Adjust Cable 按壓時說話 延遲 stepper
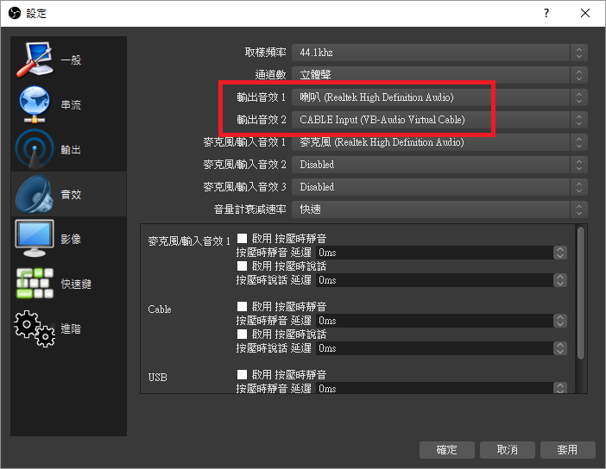606x469 pixels. pyautogui.click(x=560, y=348)
